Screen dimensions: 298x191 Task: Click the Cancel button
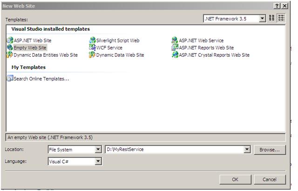270,179
